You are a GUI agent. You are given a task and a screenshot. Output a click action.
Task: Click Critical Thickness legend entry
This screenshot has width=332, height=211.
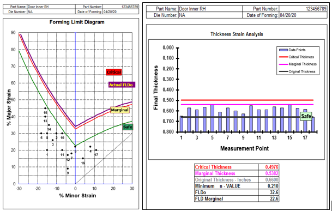click(297, 57)
